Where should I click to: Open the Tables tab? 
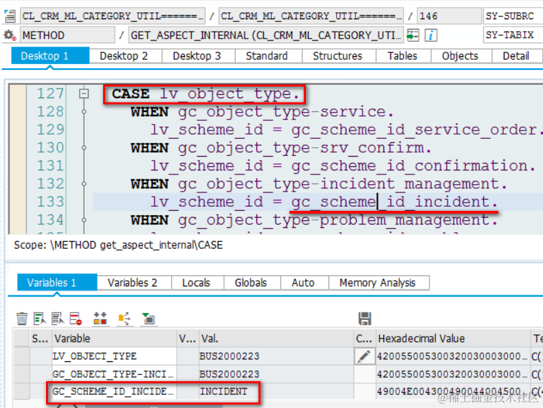click(x=402, y=56)
